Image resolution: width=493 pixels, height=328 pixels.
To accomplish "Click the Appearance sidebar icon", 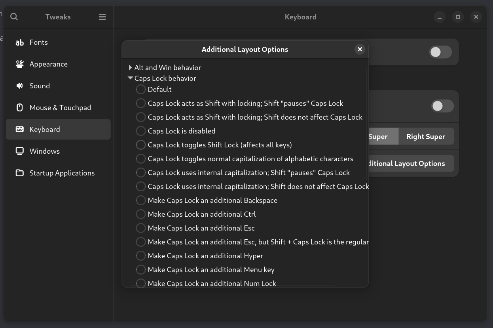I will tap(20, 64).
